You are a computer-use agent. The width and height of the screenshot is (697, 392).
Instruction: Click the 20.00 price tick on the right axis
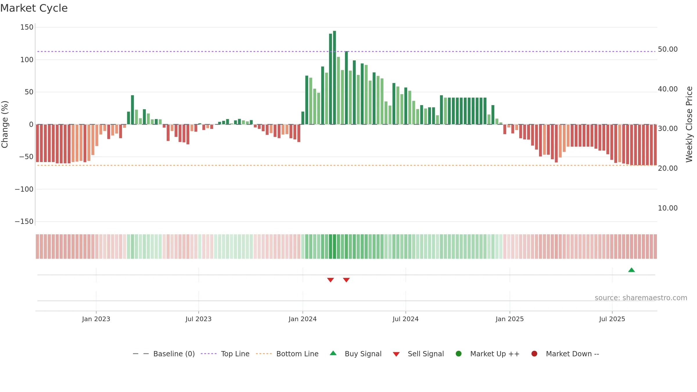668,168
